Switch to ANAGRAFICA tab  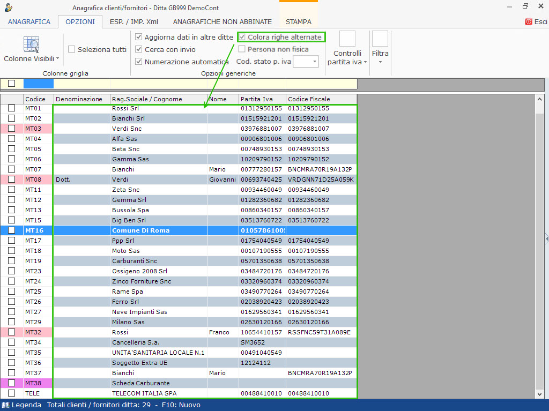point(29,22)
